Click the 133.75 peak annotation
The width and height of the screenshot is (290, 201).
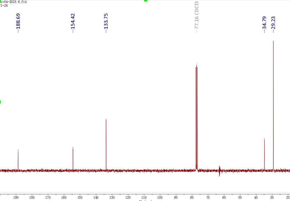pyautogui.click(x=106, y=23)
